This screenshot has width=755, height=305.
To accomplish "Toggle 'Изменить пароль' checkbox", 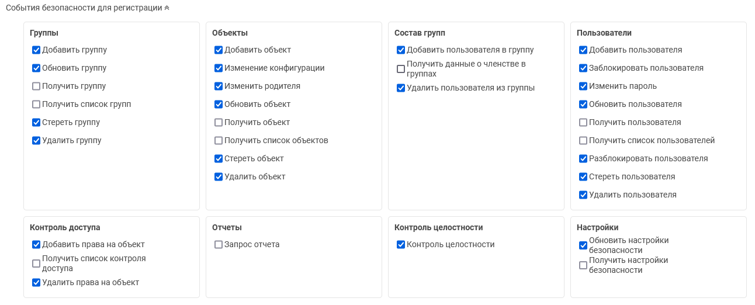I will 583,86.
